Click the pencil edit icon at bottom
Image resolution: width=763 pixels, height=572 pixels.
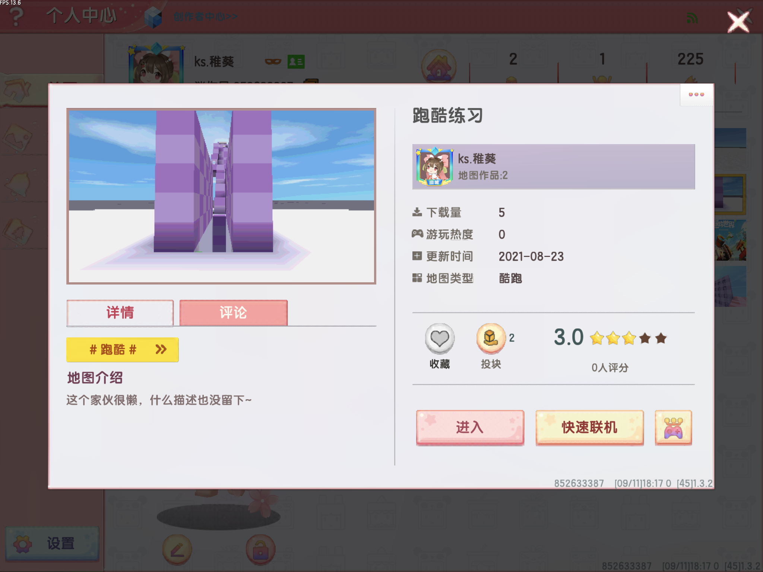point(177,550)
